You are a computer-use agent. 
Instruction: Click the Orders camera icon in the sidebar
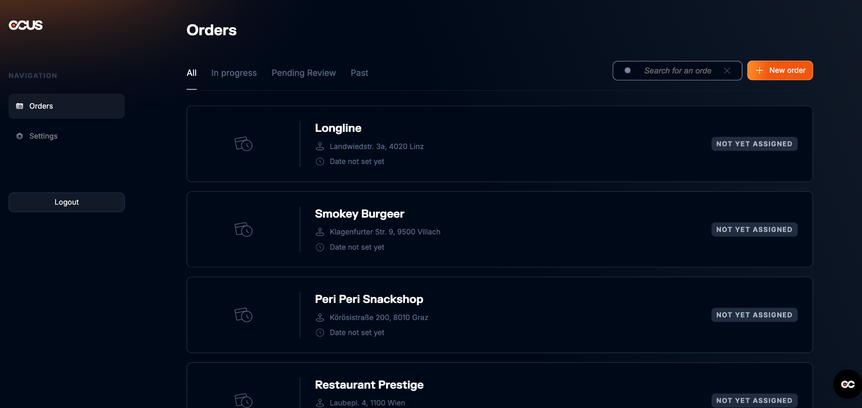(19, 106)
